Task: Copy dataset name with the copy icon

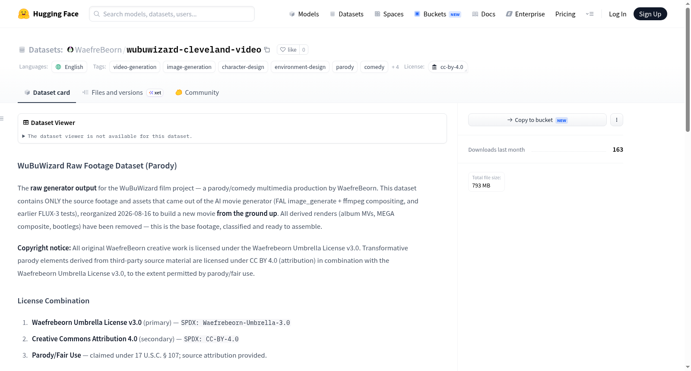Action: (267, 50)
